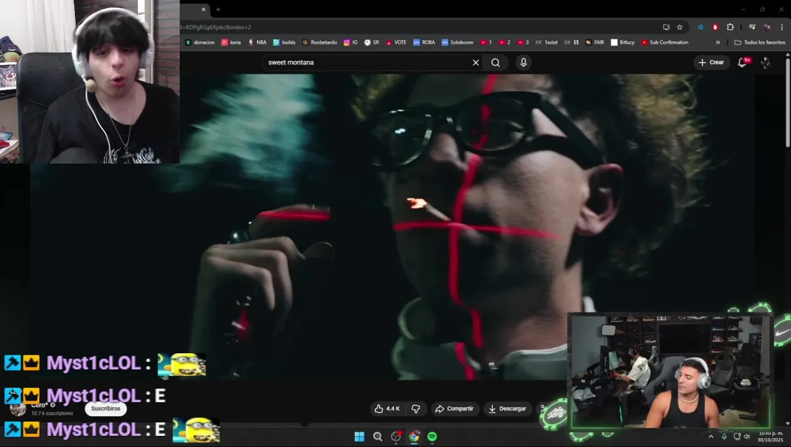Open the IG Instagram bookmark

[x=351, y=42]
